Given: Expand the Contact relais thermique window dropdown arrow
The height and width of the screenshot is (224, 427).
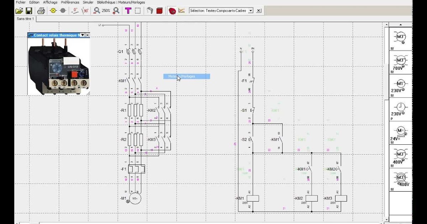Looking at the screenshot, I should tap(83, 35).
